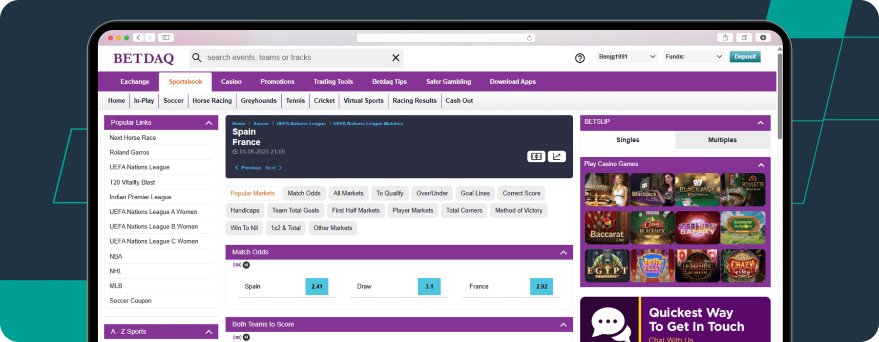879x342 pixels.
Task: Switch to the Exchange tab
Action: [135, 81]
